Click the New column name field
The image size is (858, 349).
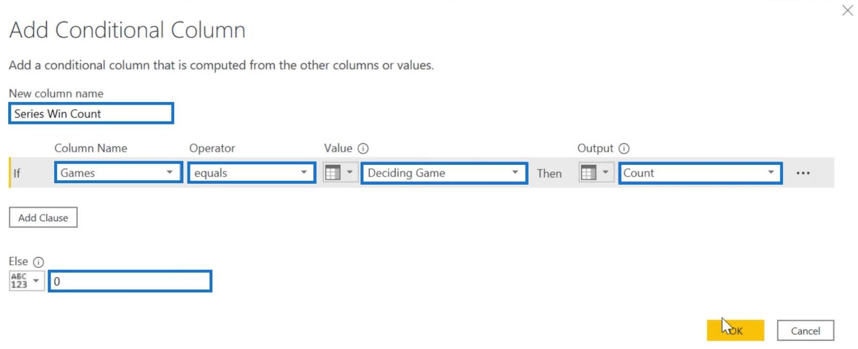(x=91, y=113)
